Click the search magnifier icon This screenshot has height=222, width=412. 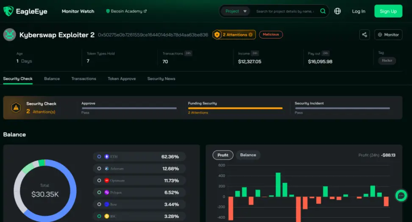tap(323, 11)
